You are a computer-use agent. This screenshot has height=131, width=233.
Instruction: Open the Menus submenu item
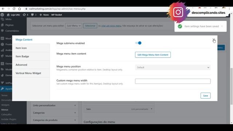pos(5,110)
